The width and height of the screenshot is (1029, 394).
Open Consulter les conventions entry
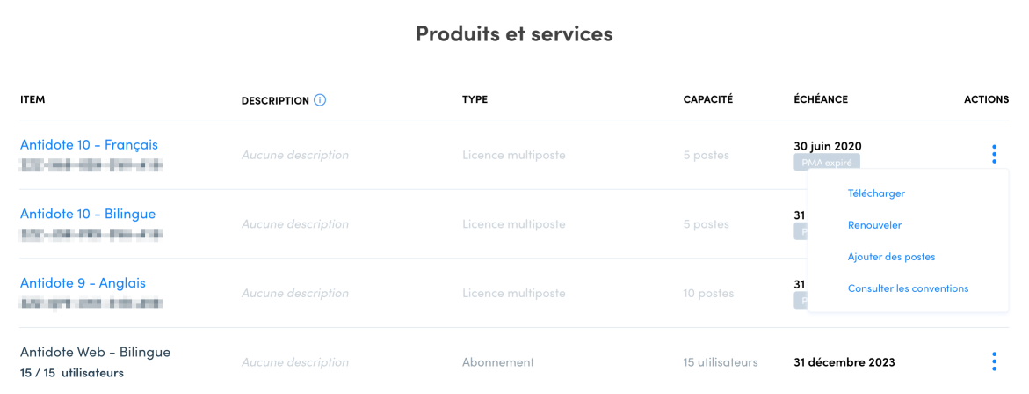pos(909,288)
